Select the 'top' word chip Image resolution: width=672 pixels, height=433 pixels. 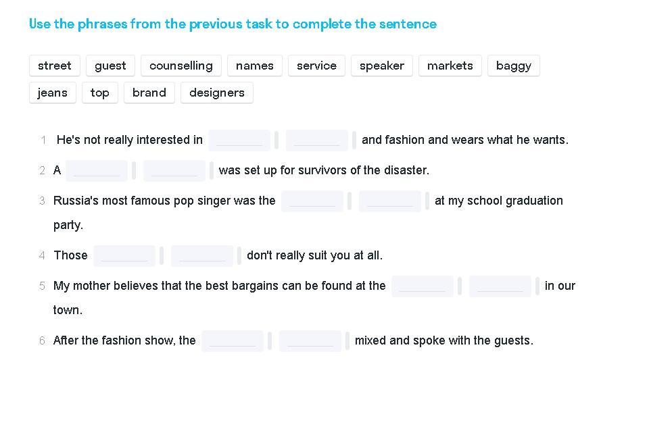tap(100, 93)
